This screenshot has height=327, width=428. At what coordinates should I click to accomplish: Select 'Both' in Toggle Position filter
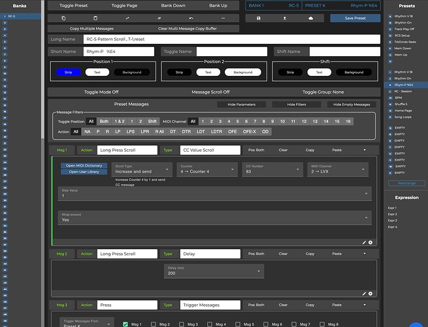click(x=104, y=121)
